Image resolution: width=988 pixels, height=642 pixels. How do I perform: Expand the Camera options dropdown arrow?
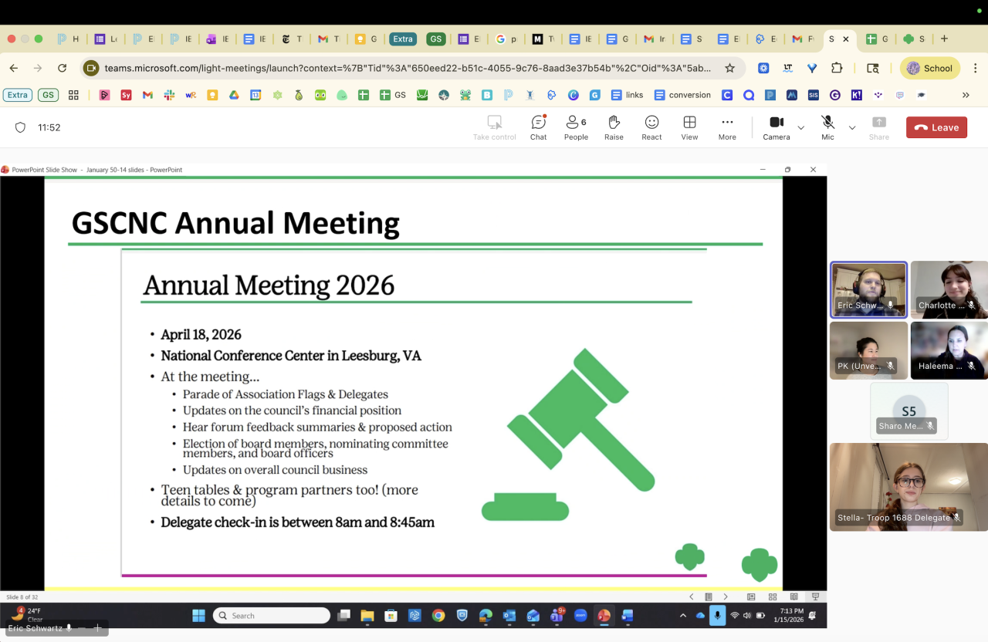point(800,127)
